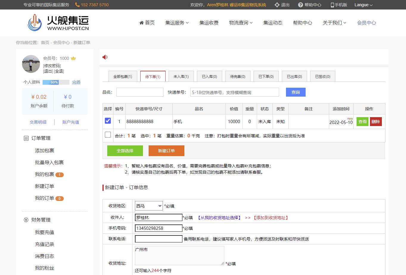Click the 财务管理 yen icon
The image size is (406, 275).
pyautogui.click(x=26, y=220)
